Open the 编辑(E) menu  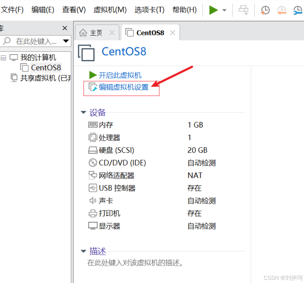pyautogui.click(x=43, y=10)
